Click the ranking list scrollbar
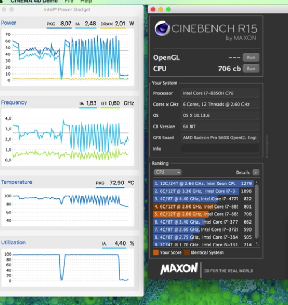This screenshot has width=288, height=305. tap(257, 212)
